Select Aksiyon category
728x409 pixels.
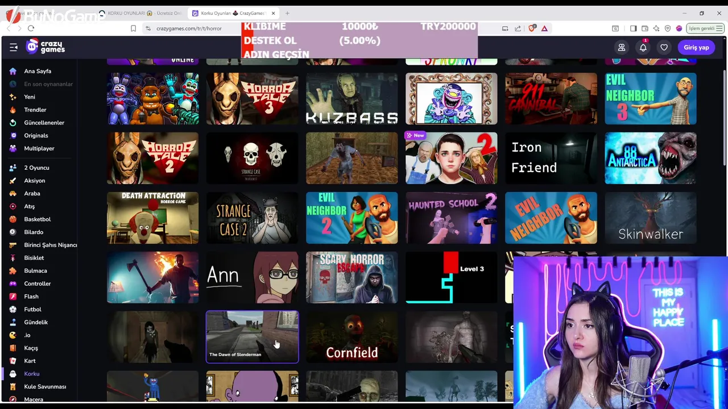34,181
